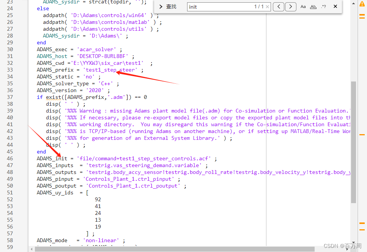Click 'ADAMS_mode' variable name
367x252 pixels.
52,240
